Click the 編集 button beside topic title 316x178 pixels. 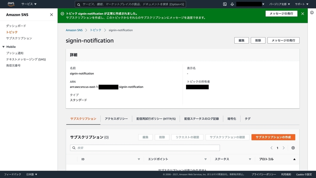[241, 40]
